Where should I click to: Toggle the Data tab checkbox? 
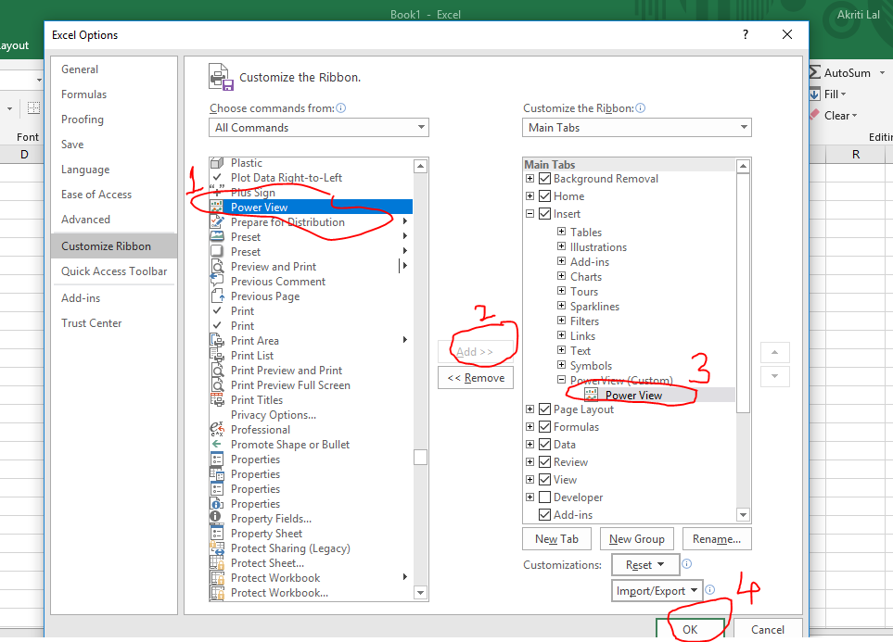click(544, 445)
